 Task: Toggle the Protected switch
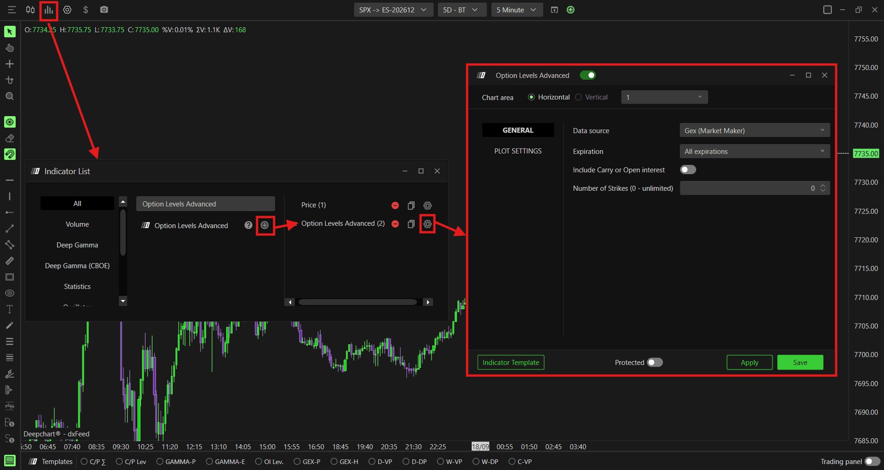click(655, 362)
